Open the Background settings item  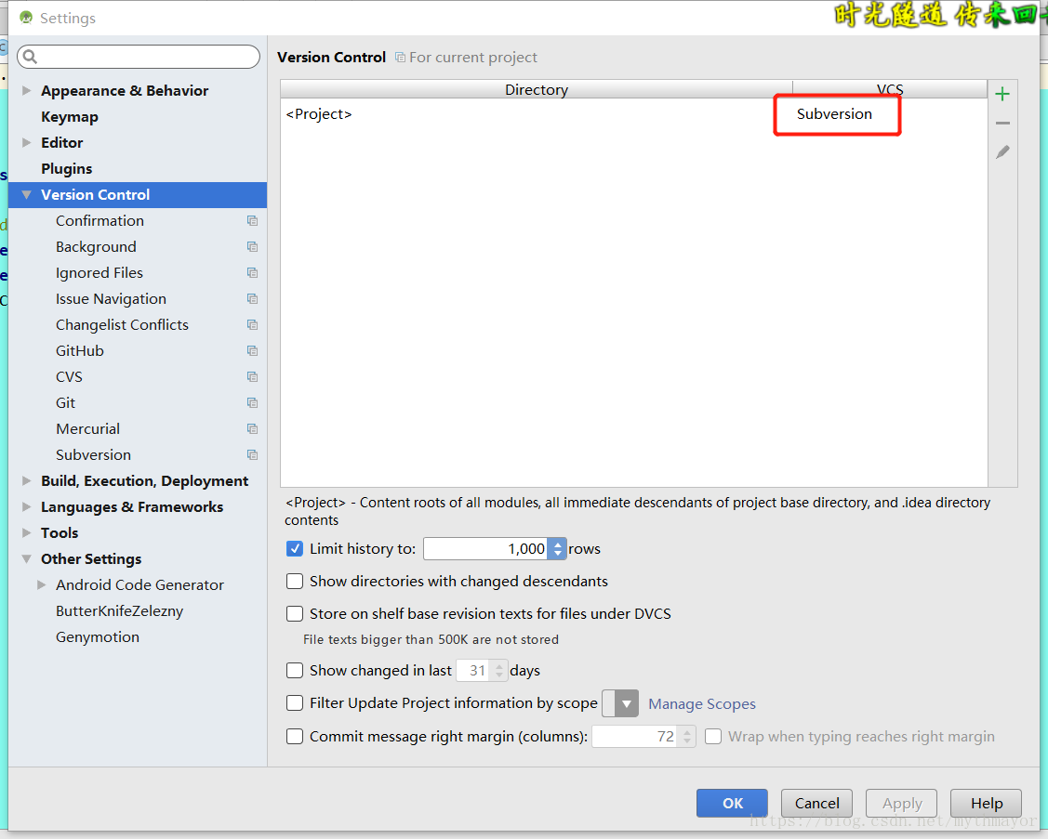(x=97, y=246)
